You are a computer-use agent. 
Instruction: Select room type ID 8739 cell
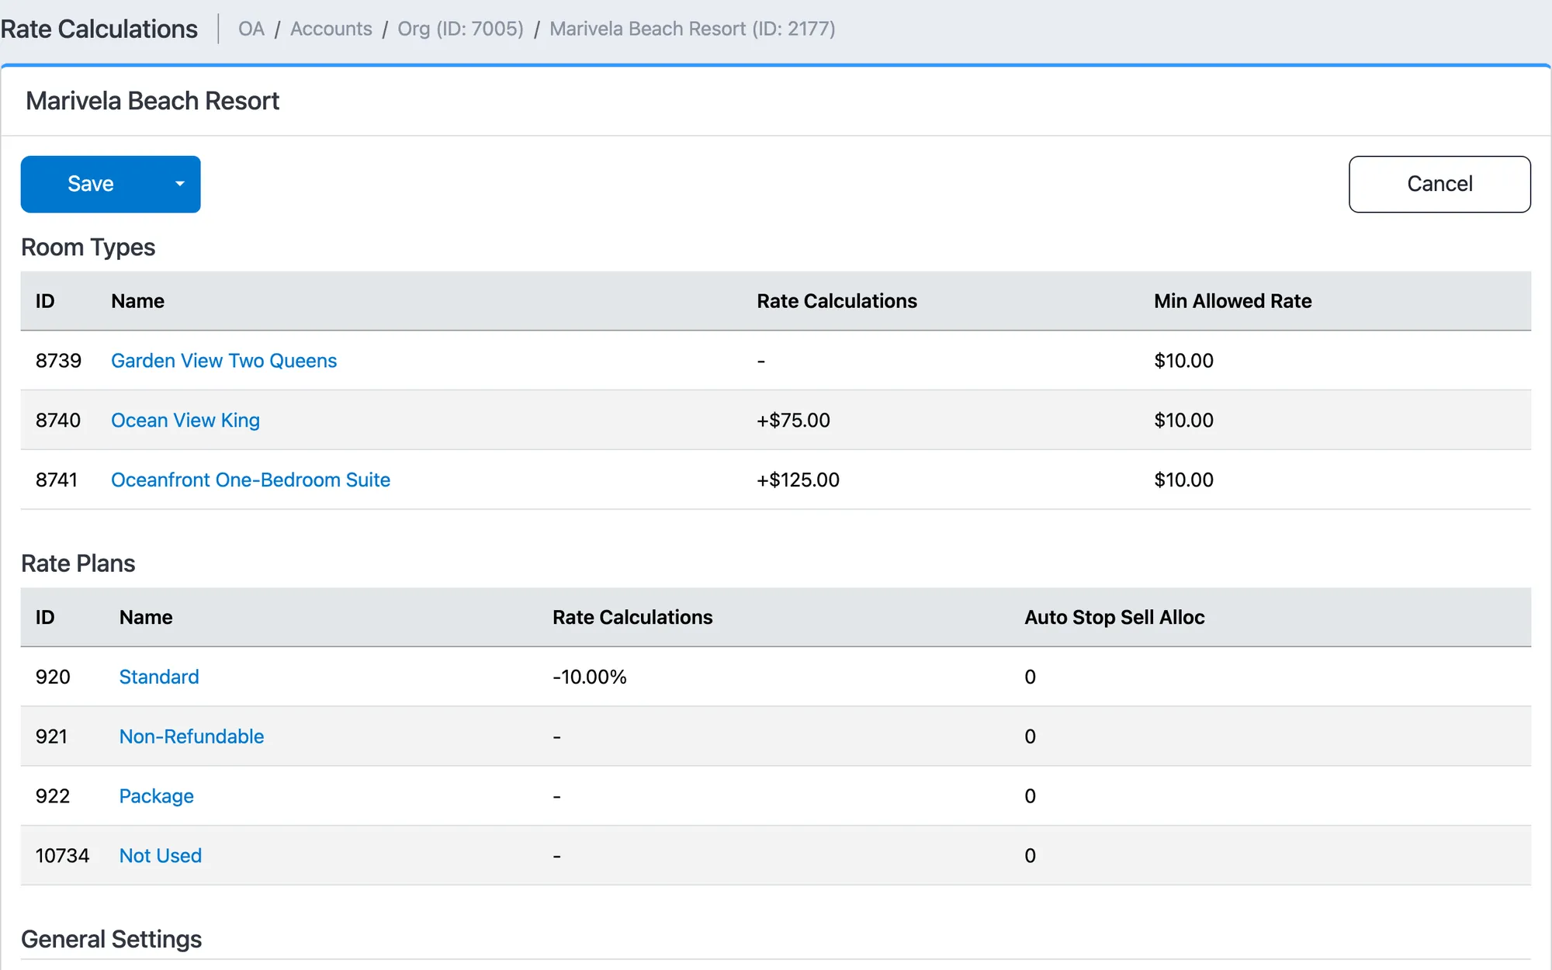(58, 361)
